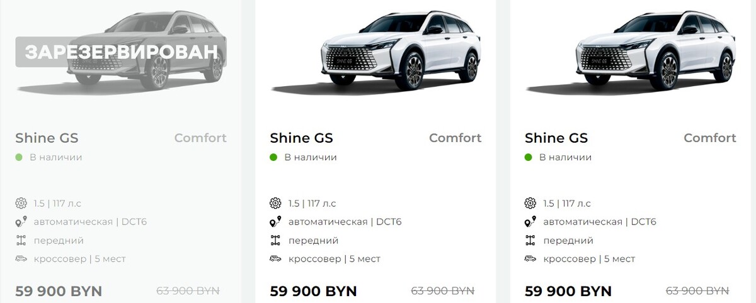Click the engine icon on the reserved card
The image size is (756, 303).
point(21,203)
